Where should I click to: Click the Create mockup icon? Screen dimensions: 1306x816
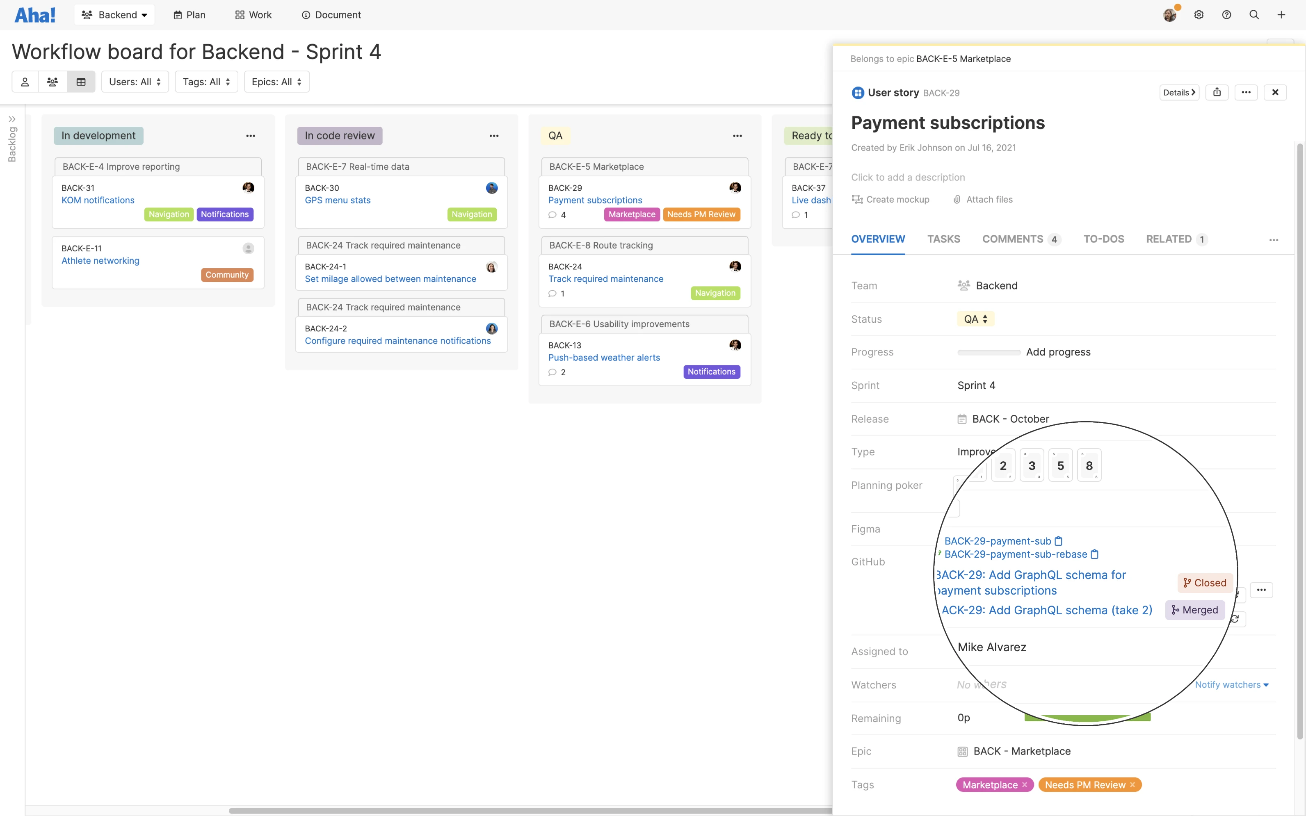click(x=858, y=199)
